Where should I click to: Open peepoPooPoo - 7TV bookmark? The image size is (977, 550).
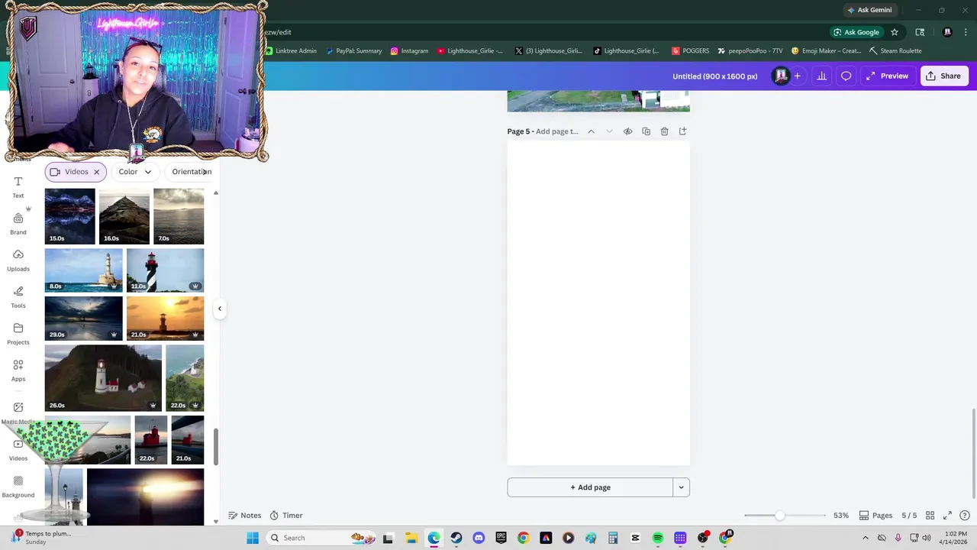(750, 51)
